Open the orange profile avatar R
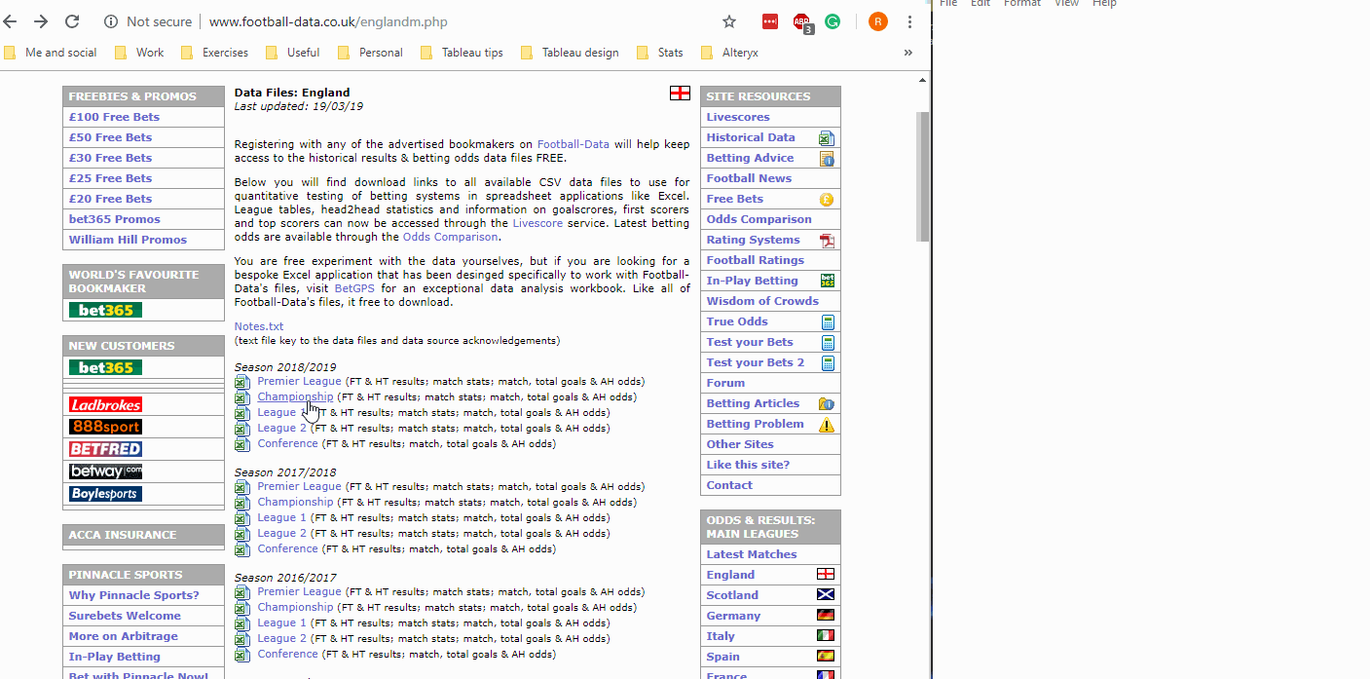 [878, 21]
